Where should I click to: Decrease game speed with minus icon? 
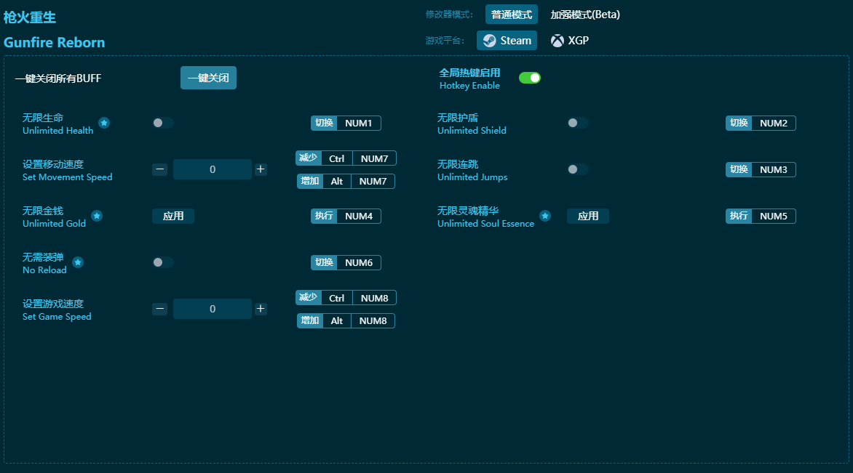(x=159, y=309)
